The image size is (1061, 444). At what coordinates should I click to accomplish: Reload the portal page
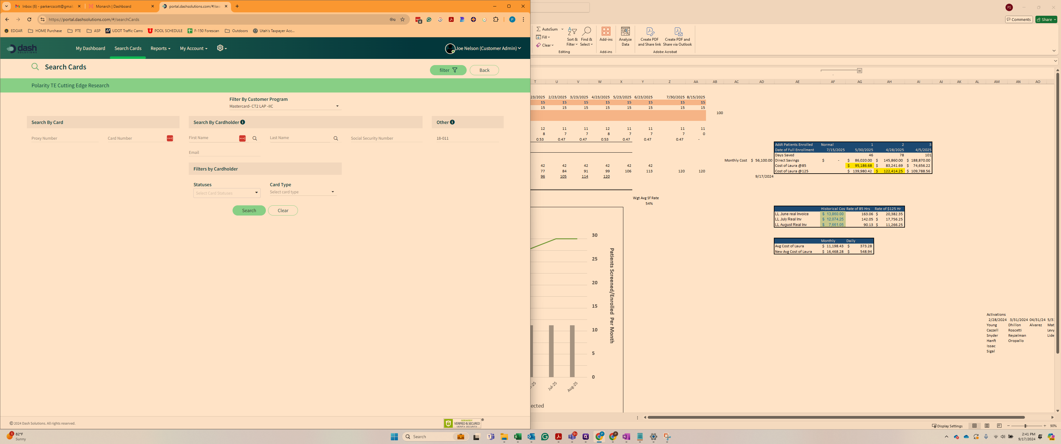point(29,19)
